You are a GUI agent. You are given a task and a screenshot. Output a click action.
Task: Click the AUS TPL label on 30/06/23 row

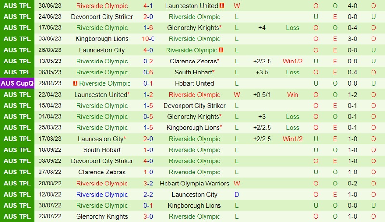17,6
